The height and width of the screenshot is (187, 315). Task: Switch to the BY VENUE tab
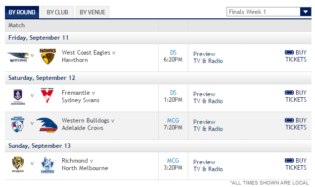92,12
